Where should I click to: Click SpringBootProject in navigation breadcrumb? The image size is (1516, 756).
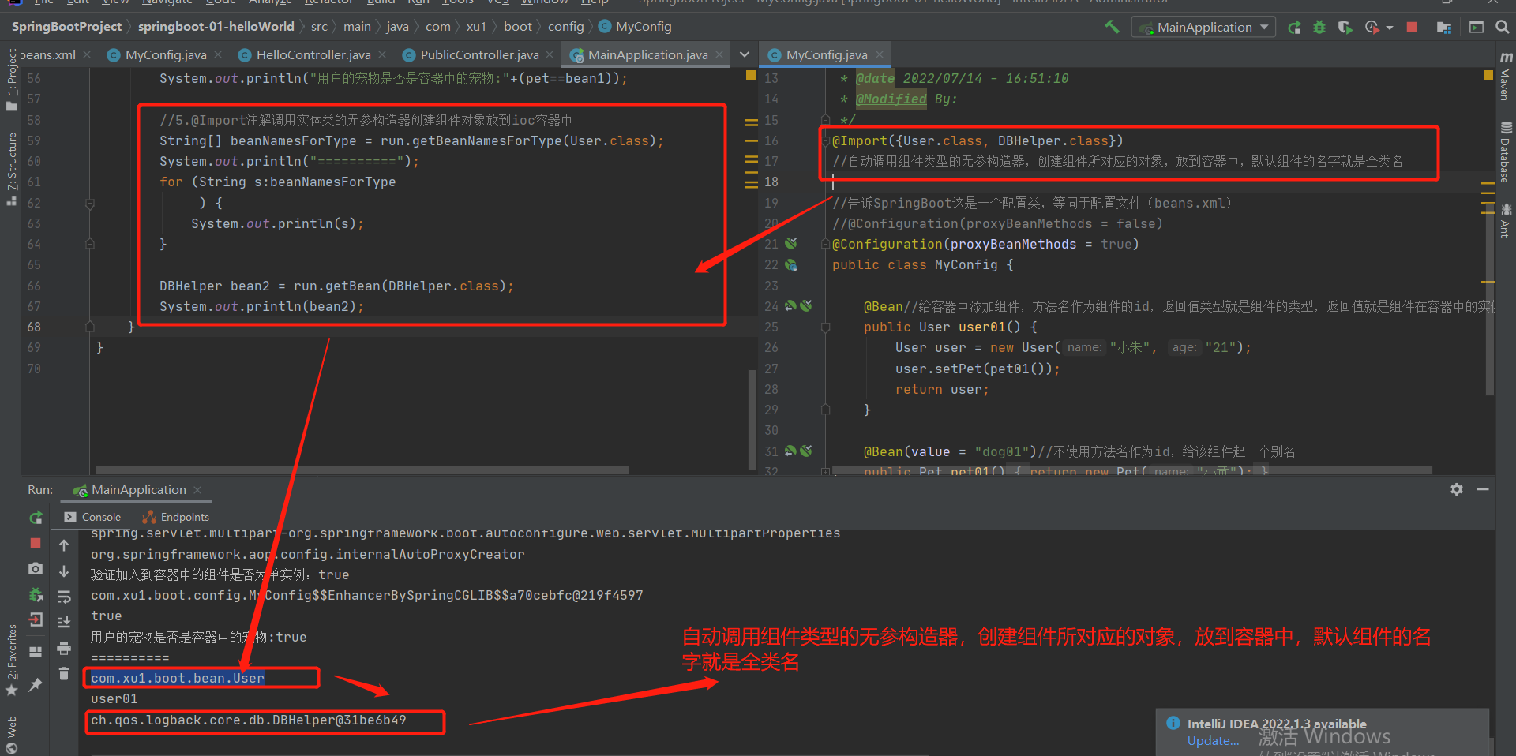pos(67,27)
